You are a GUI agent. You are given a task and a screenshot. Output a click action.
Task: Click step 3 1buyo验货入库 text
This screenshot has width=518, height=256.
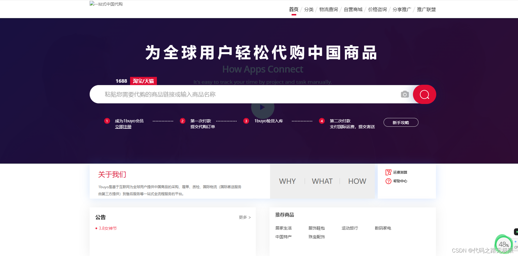point(269,121)
